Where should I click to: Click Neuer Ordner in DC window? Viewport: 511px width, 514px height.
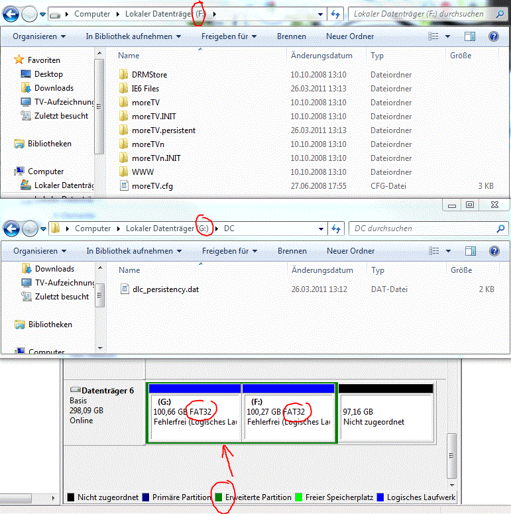point(351,251)
